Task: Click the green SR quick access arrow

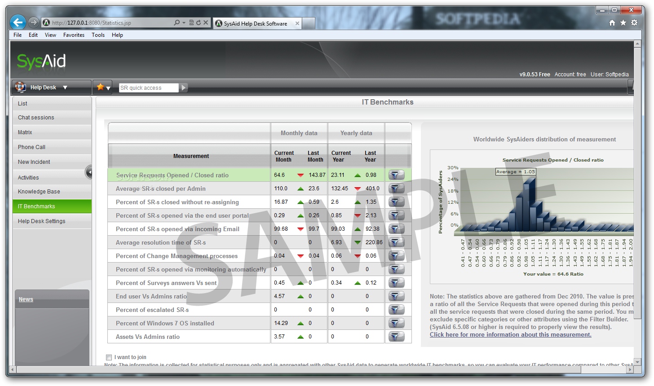Action: point(183,88)
